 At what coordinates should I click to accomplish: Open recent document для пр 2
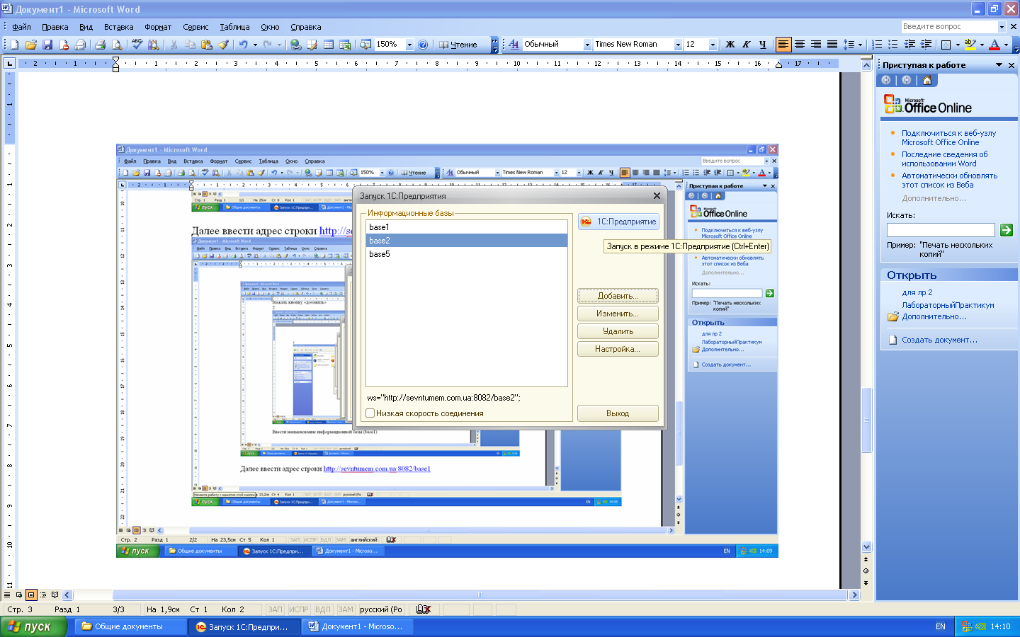[x=917, y=292]
